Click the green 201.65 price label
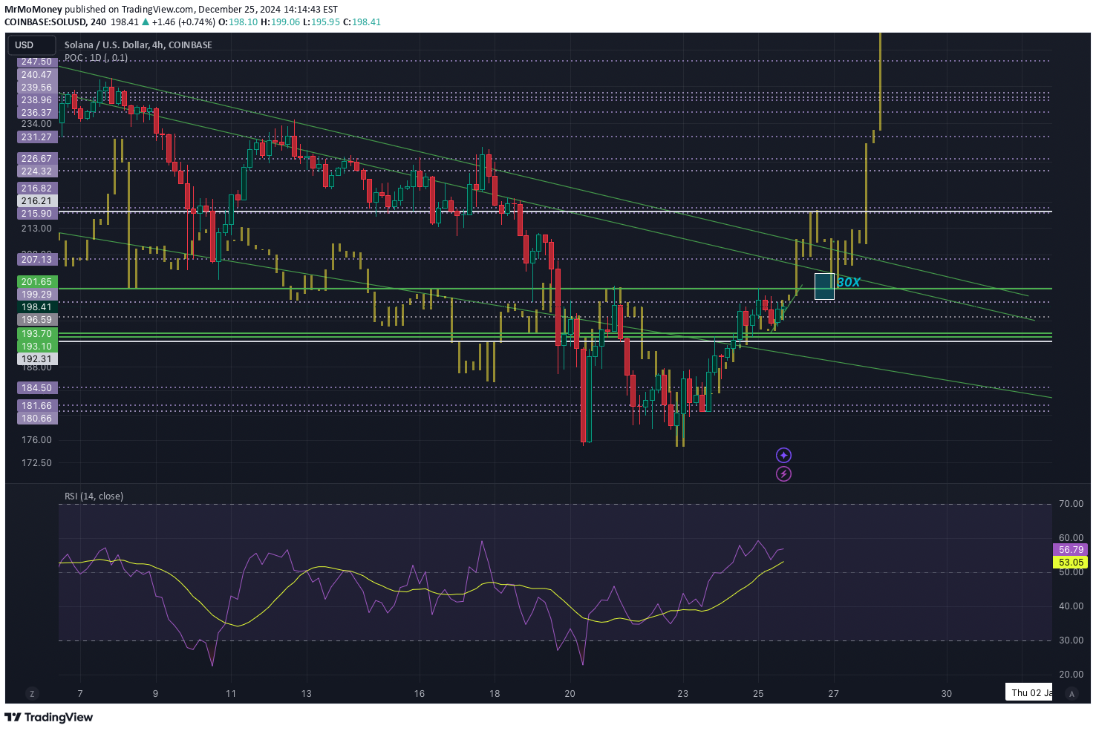This screenshot has height=731, width=1096. [x=36, y=282]
